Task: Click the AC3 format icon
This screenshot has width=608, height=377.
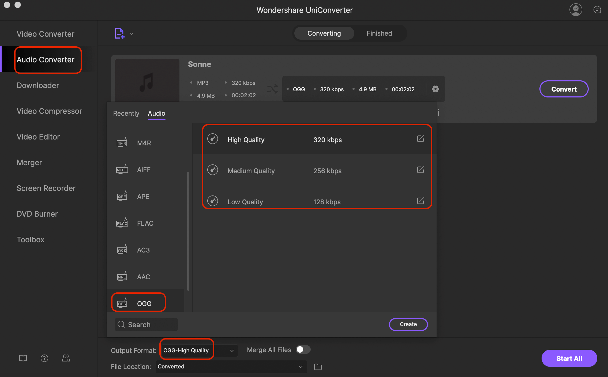Action: 122,250
